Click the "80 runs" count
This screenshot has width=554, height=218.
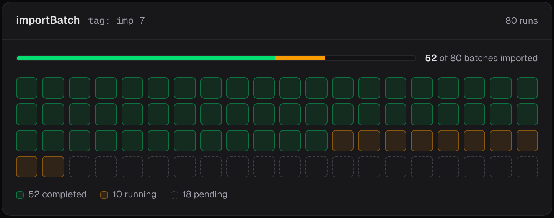(521, 21)
